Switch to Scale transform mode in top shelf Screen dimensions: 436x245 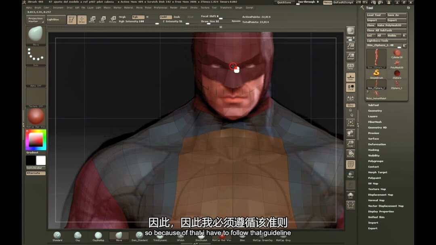tap(102, 19)
